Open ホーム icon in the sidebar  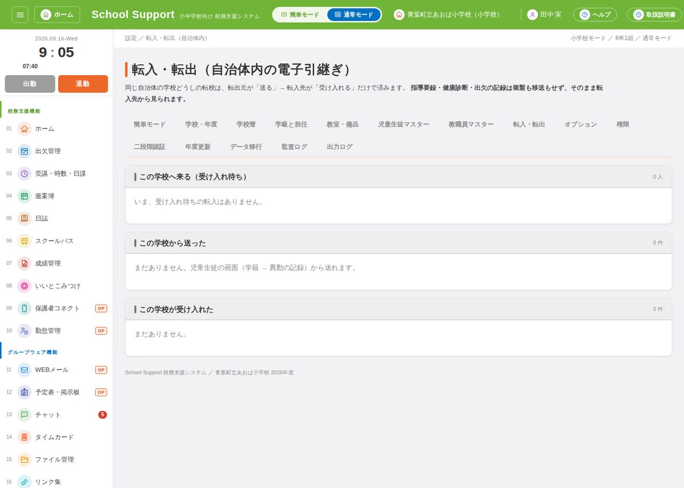pyautogui.click(x=25, y=129)
